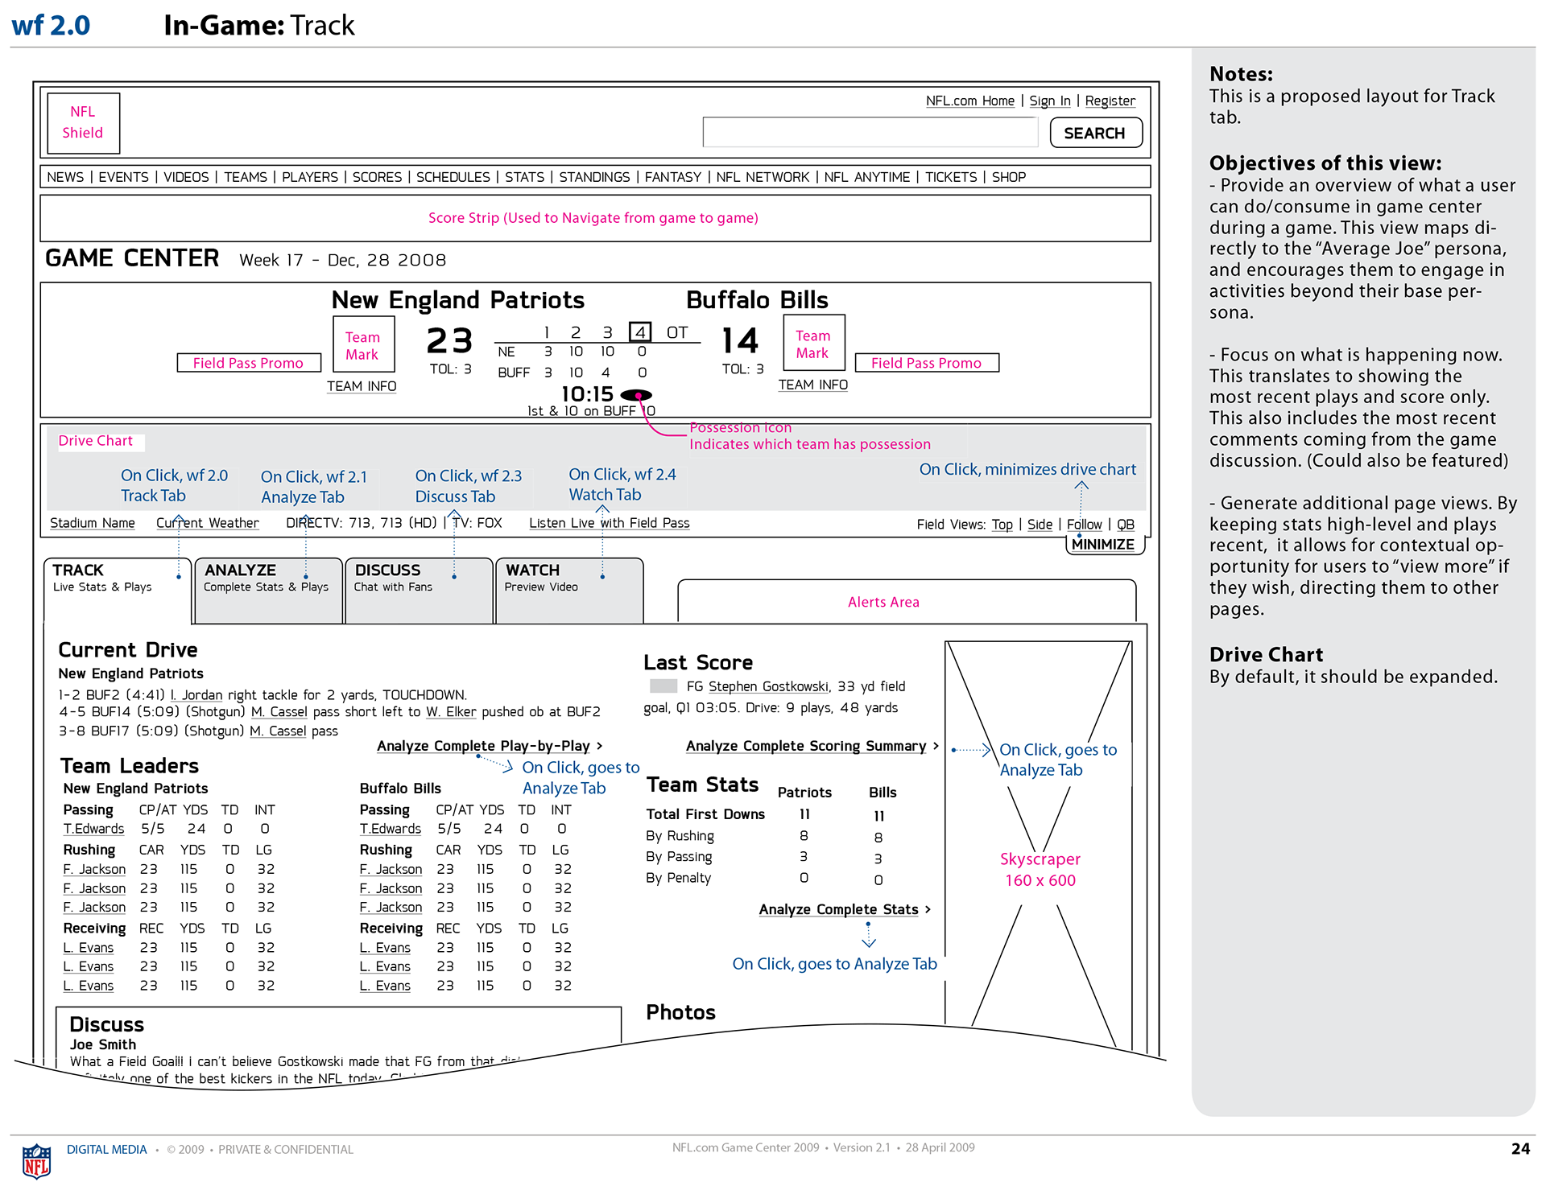1546x1182 pixels.
Task: Click MINIMIZE to collapse the drive chart
Action: 1103,544
